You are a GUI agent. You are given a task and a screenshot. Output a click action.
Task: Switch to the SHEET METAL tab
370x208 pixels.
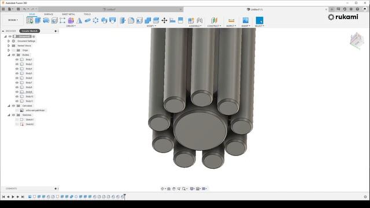point(68,14)
